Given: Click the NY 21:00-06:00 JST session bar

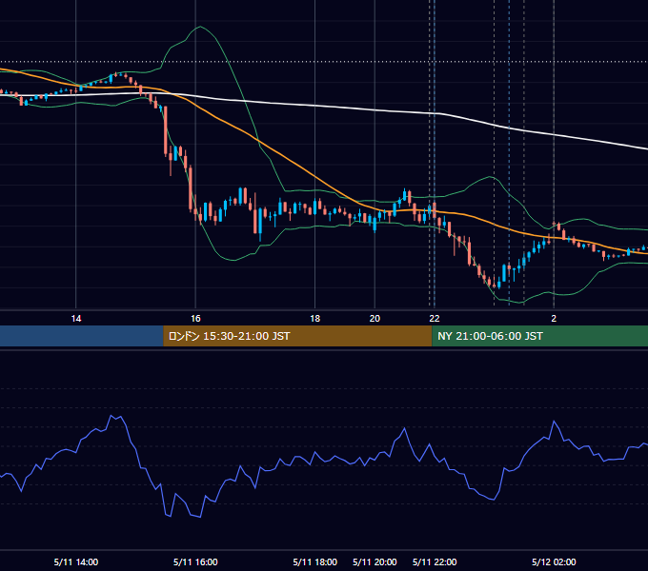Looking at the screenshot, I should [x=539, y=336].
